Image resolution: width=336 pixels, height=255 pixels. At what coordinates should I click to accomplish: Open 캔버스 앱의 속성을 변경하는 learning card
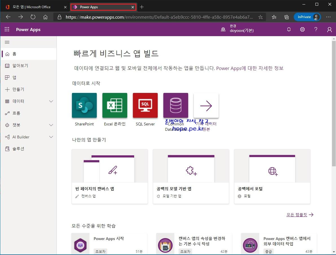194,244
